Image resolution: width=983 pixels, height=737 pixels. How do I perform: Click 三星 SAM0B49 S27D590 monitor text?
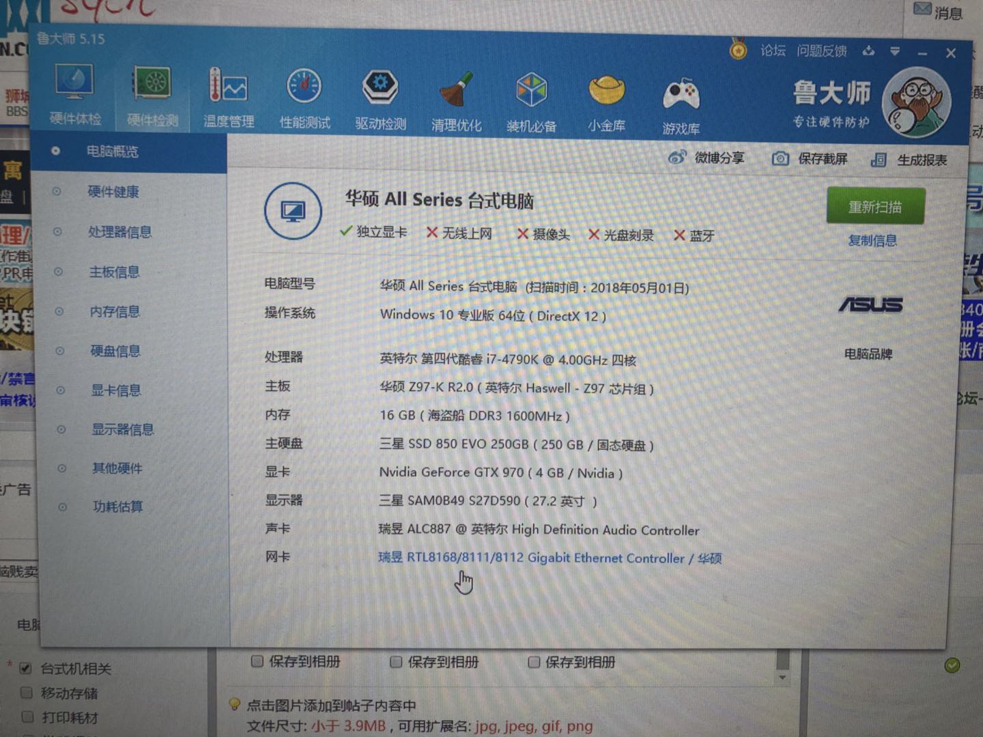(488, 501)
